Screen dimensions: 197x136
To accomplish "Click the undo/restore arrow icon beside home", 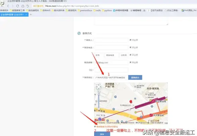I will 28,6.
